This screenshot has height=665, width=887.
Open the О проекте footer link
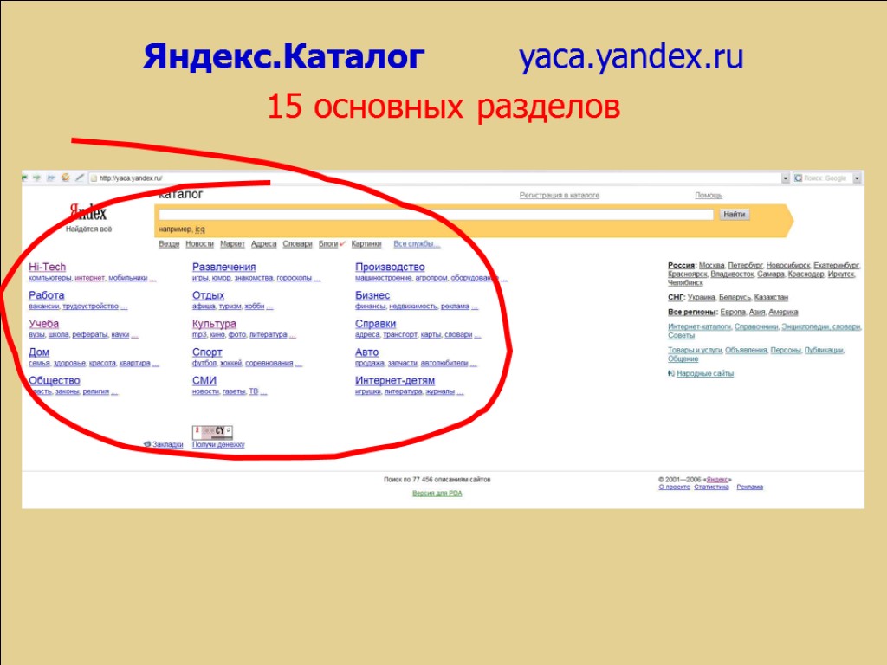point(674,487)
